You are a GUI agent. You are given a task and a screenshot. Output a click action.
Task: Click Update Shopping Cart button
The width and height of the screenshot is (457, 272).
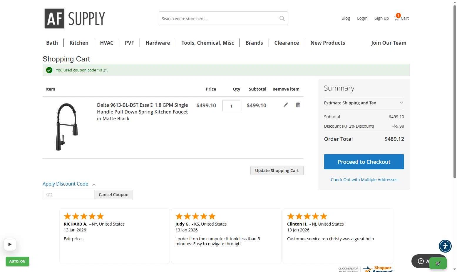(x=277, y=171)
